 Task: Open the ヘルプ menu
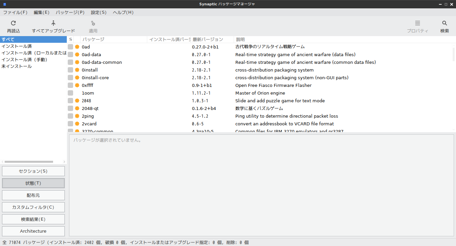click(x=123, y=12)
